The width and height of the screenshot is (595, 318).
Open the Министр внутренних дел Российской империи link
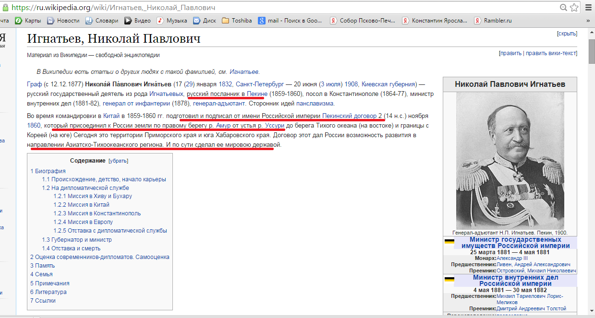516,281
